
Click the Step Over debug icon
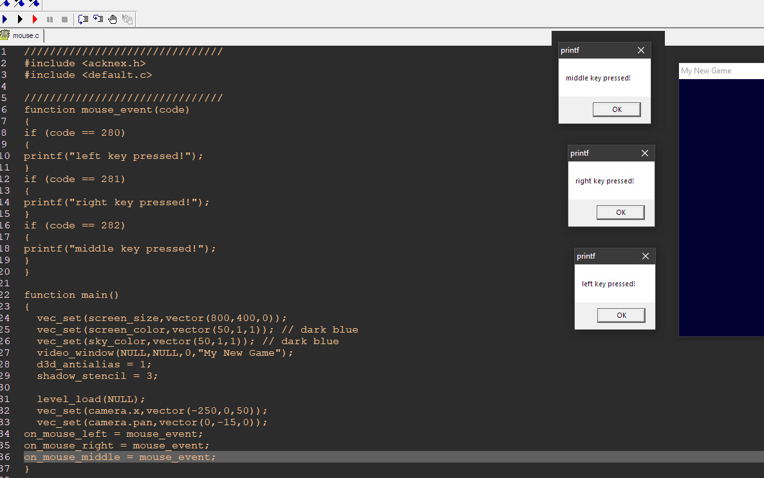(83, 19)
